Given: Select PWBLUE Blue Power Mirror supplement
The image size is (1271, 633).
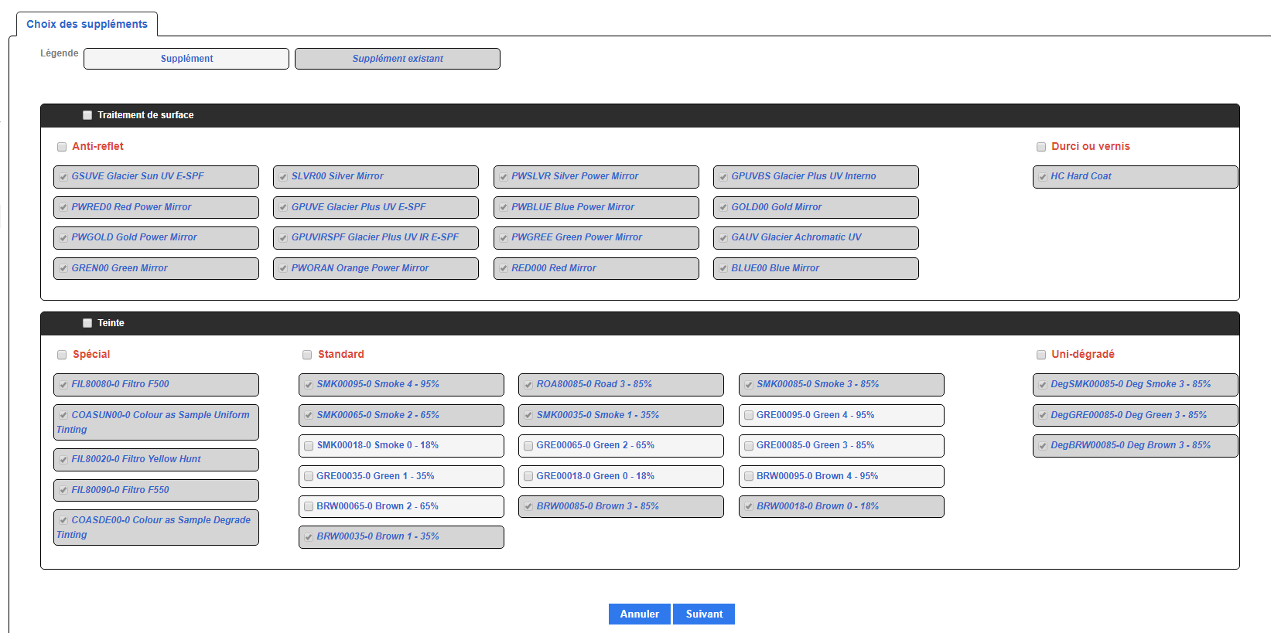Looking at the screenshot, I should (596, 207).
